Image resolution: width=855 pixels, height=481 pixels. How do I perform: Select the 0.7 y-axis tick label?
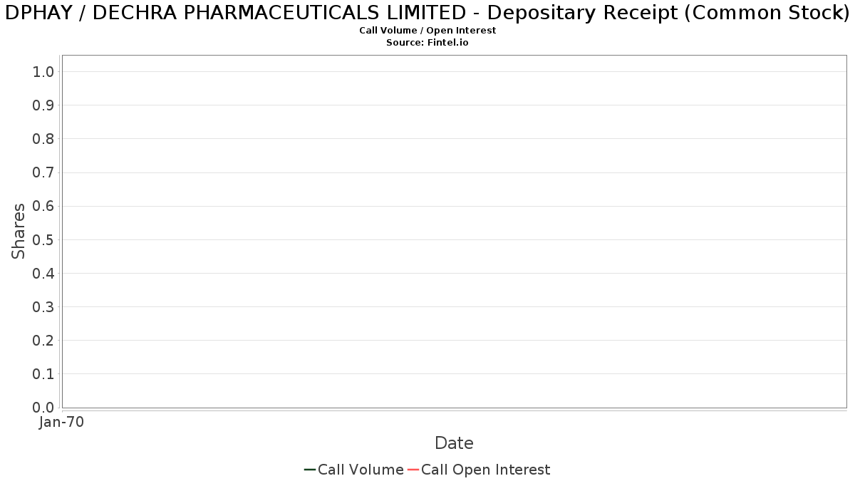tap(43, 172)
